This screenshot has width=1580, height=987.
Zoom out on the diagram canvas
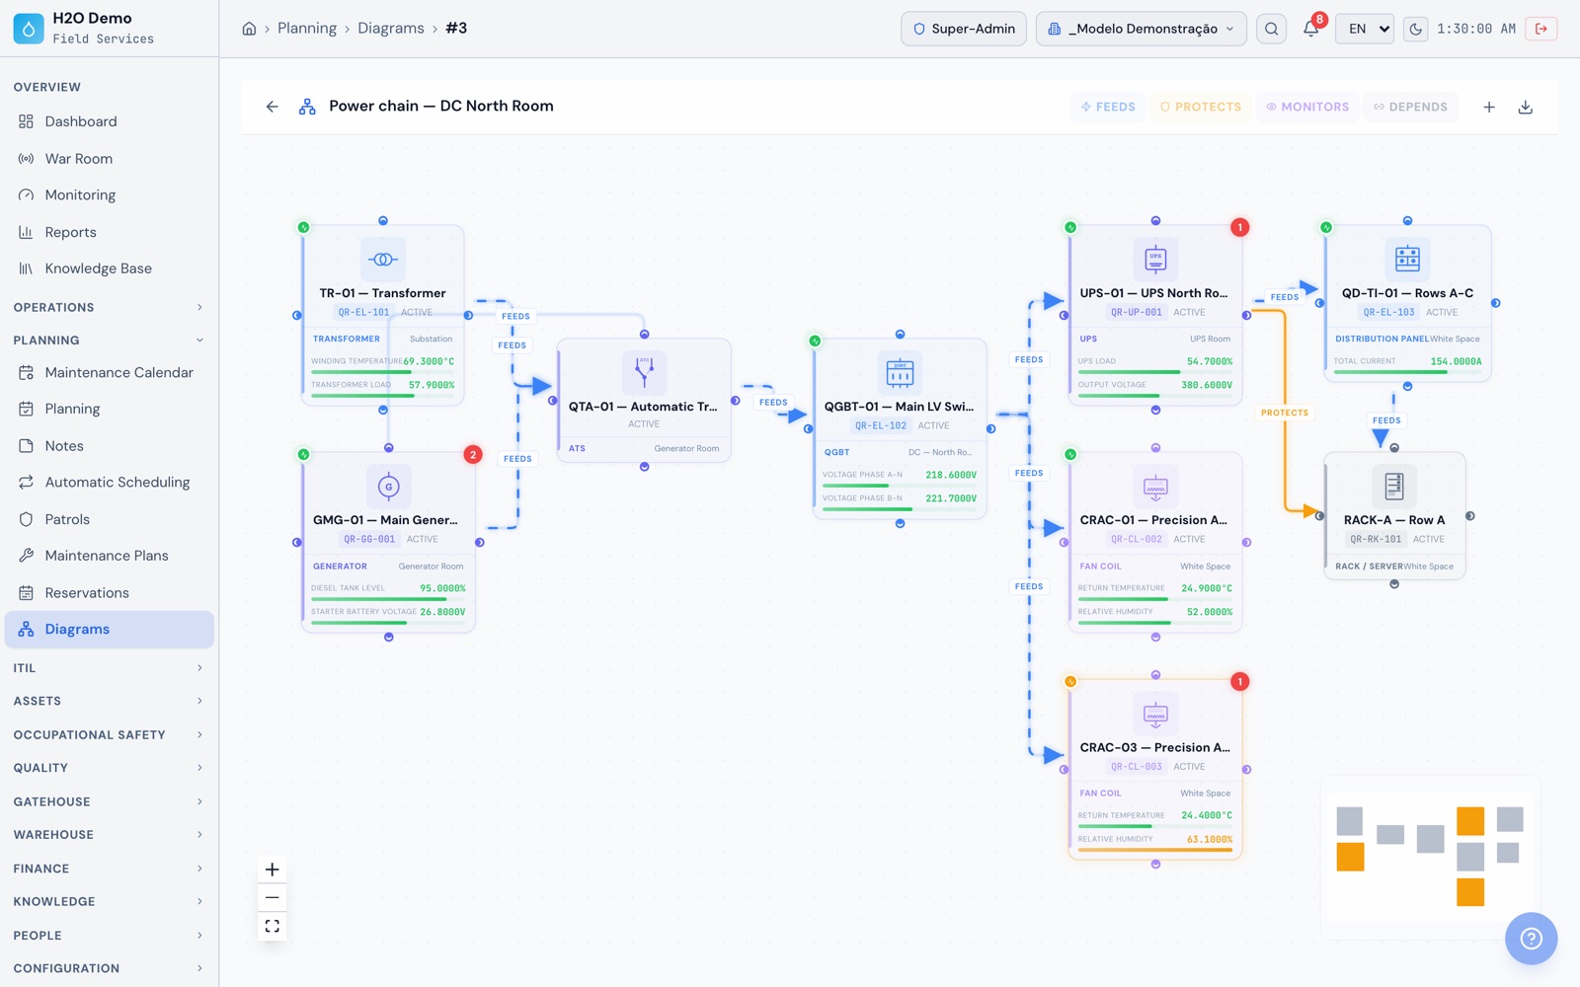[x=273, y=898]
